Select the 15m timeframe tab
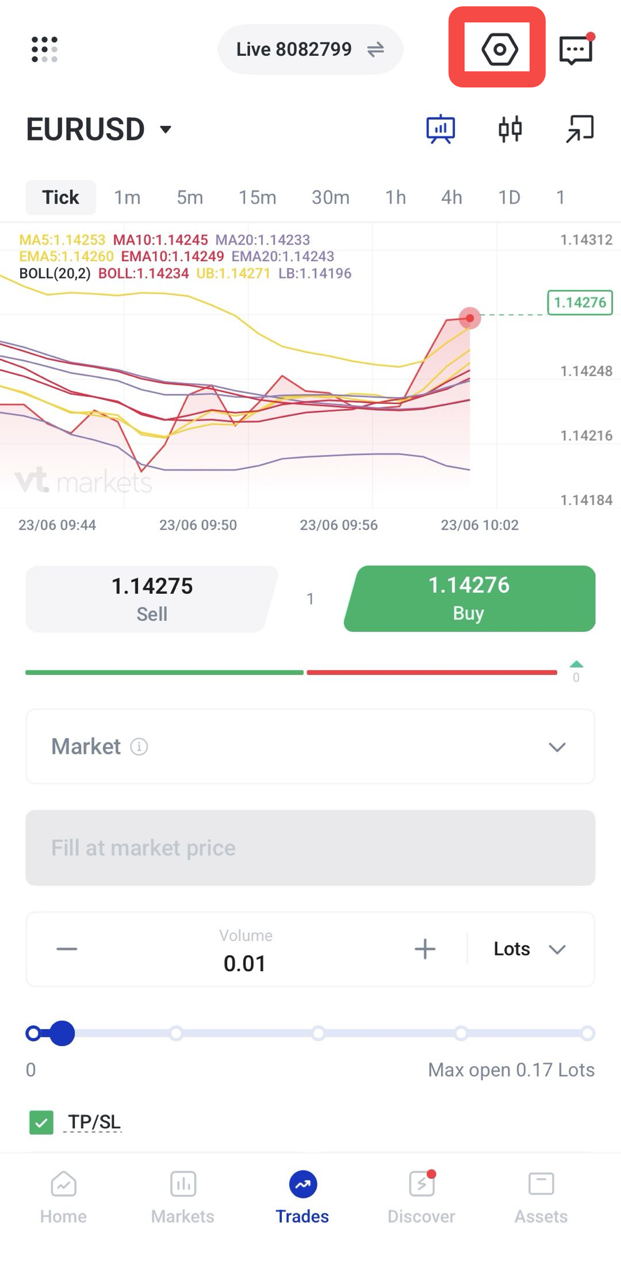Image resolution: width=621 pixels, height=1283 pixels. click(x=258, y=197)
